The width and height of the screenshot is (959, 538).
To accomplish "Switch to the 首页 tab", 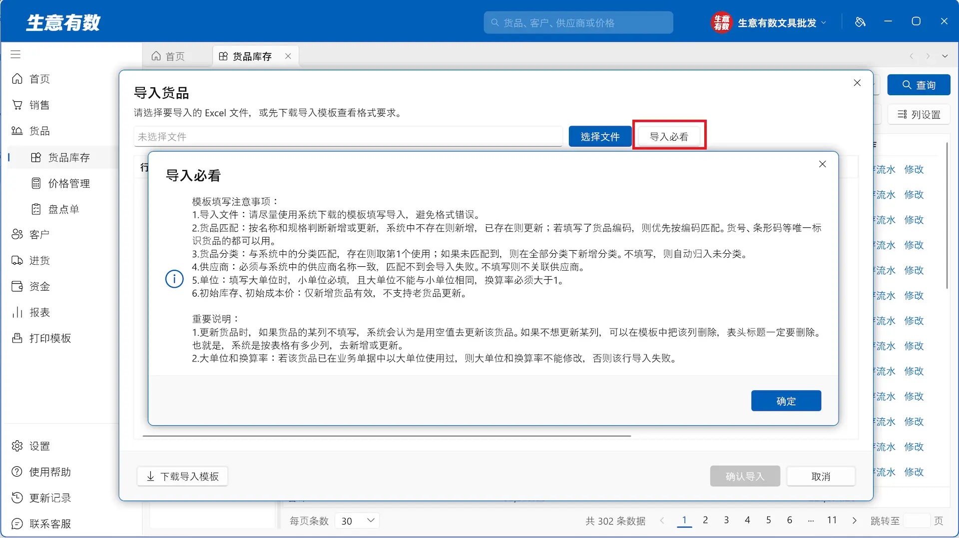I will (x=169, y=56).
